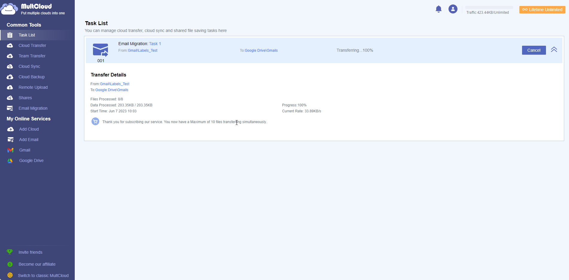Image resolution: width=569 pixels, height=280 pixels.
Task: Click the Current Rate 33.89KB/s text
Action: 301,111
